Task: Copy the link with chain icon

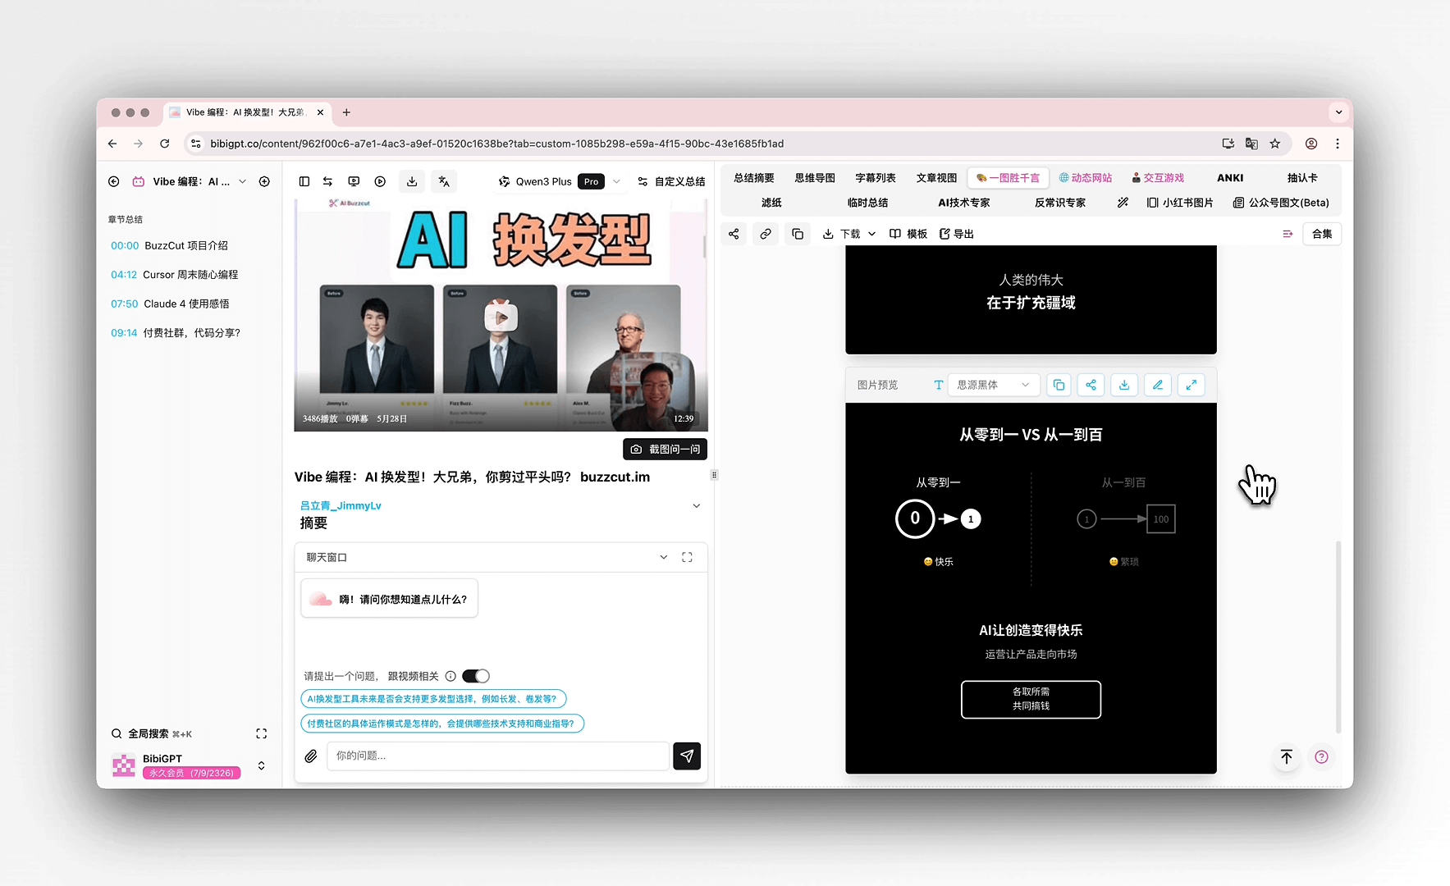Action: pos(766,234)
